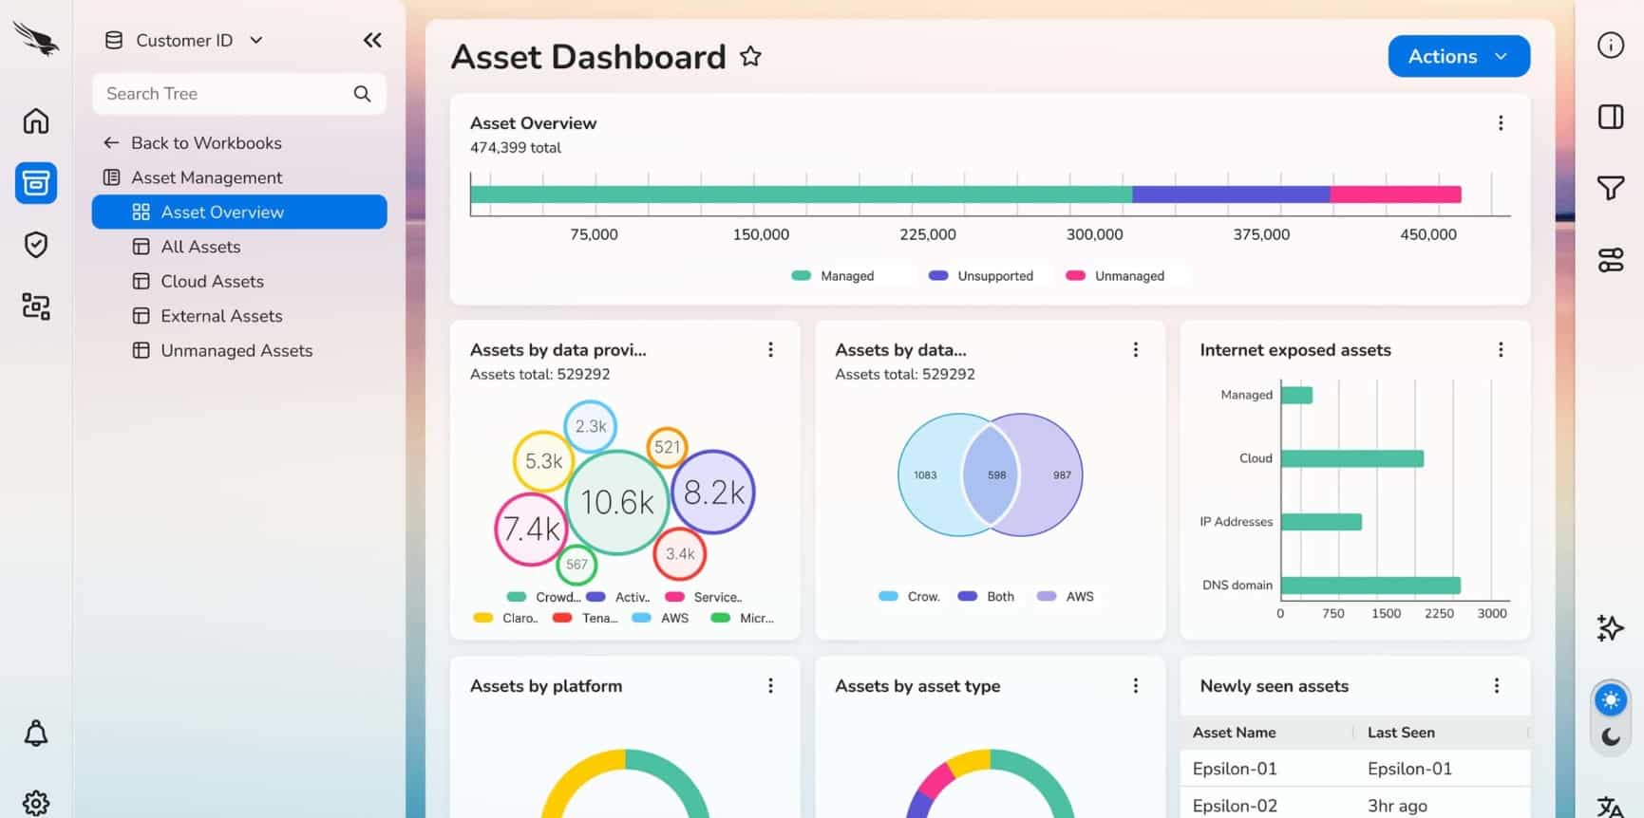Open the connected devices icon in left rail
1644x818 pixels.
36,307
